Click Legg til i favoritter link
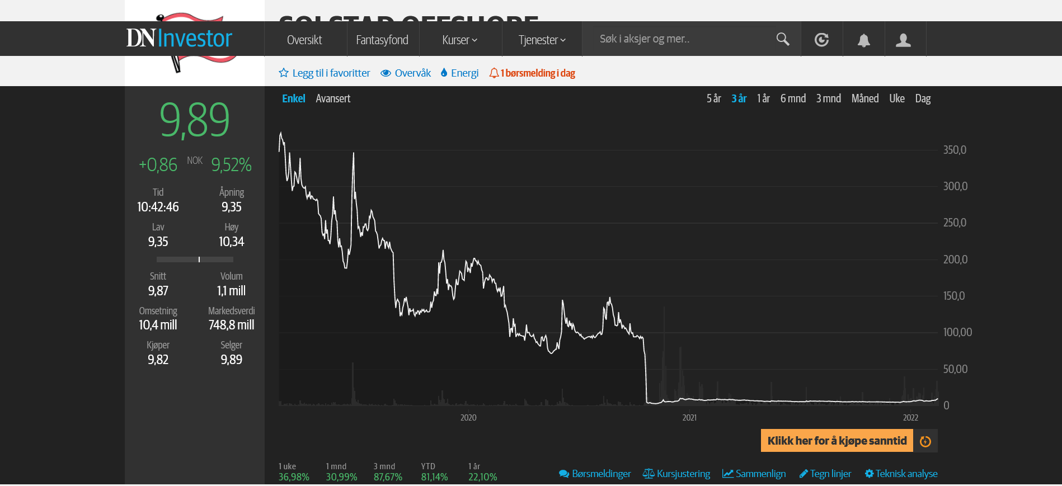This screenshot has width=1062, height=486. 331,73
